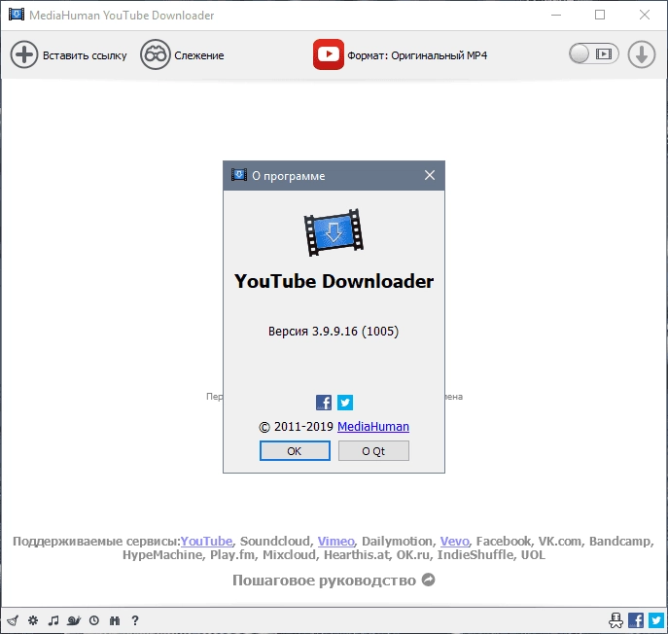Click the Download all arrow button
The width and height of the screenshot is (668, 634).
click(x=641, y=54)
